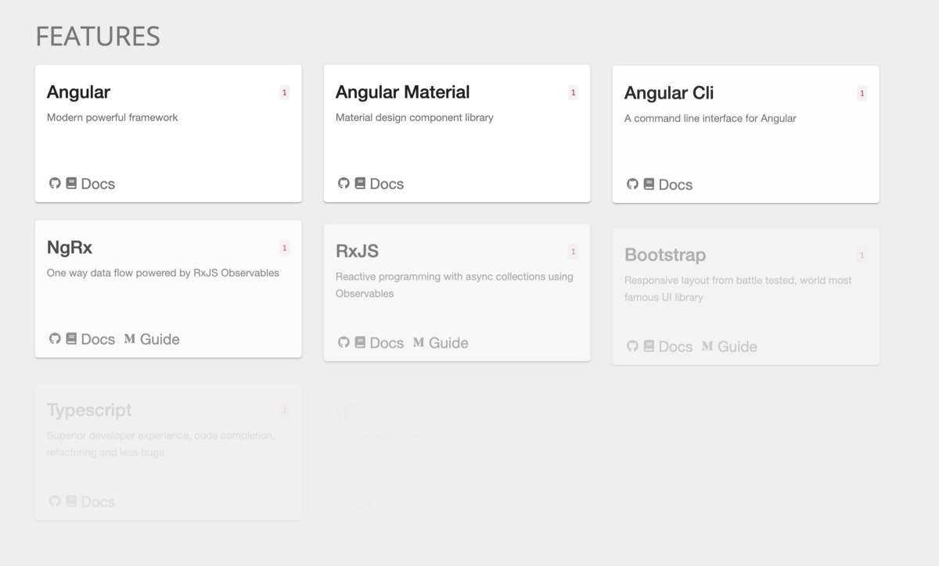Open the GitHub icon in the NgRx card
Screen dimensions: 939x566
[x=55, y=339]
